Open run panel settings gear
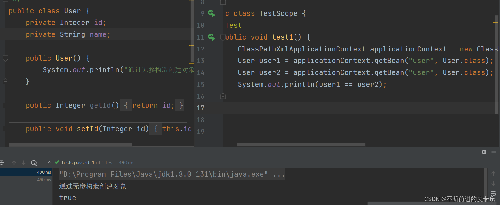 [484, 152]
